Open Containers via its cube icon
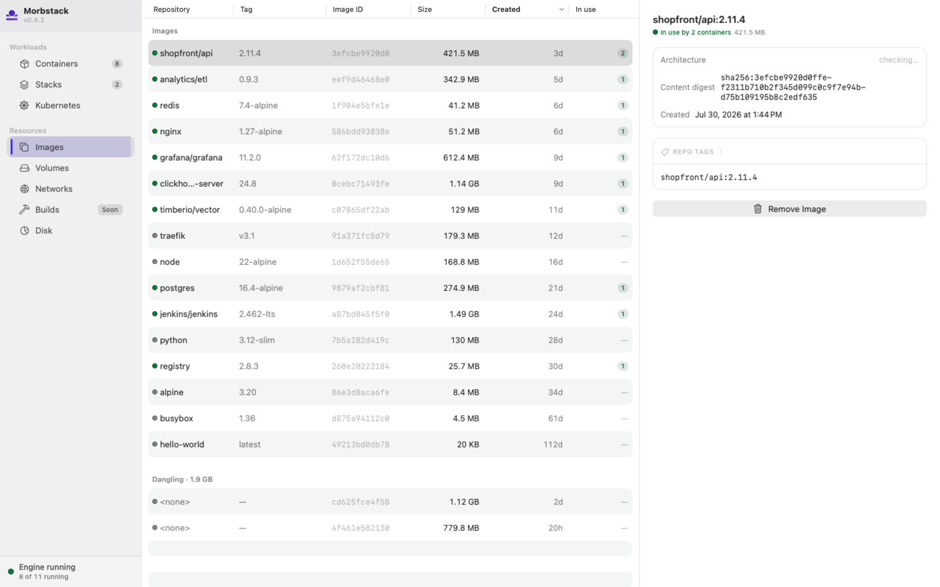 click(x=24, y=63)
